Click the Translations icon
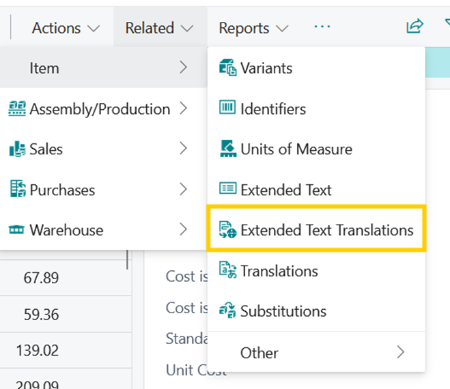450x389 pixels. [227, 271]
